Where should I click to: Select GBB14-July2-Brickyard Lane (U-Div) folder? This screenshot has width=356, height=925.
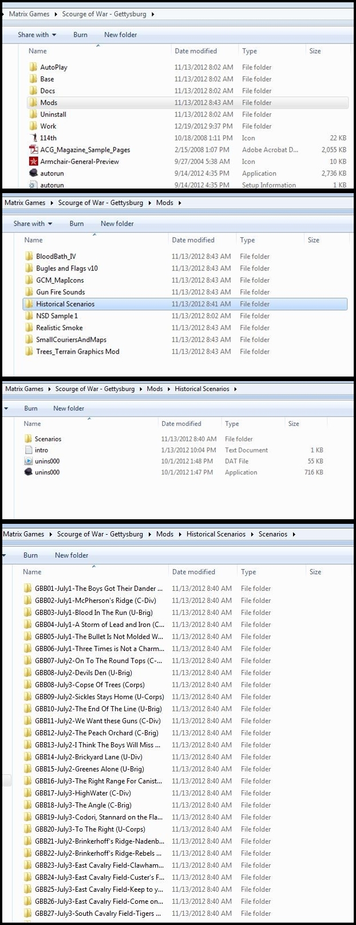coord(88,757)
